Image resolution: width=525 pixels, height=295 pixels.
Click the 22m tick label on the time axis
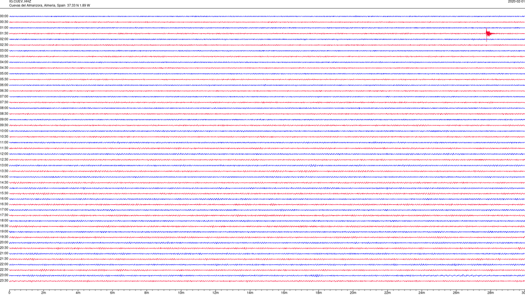387,293
